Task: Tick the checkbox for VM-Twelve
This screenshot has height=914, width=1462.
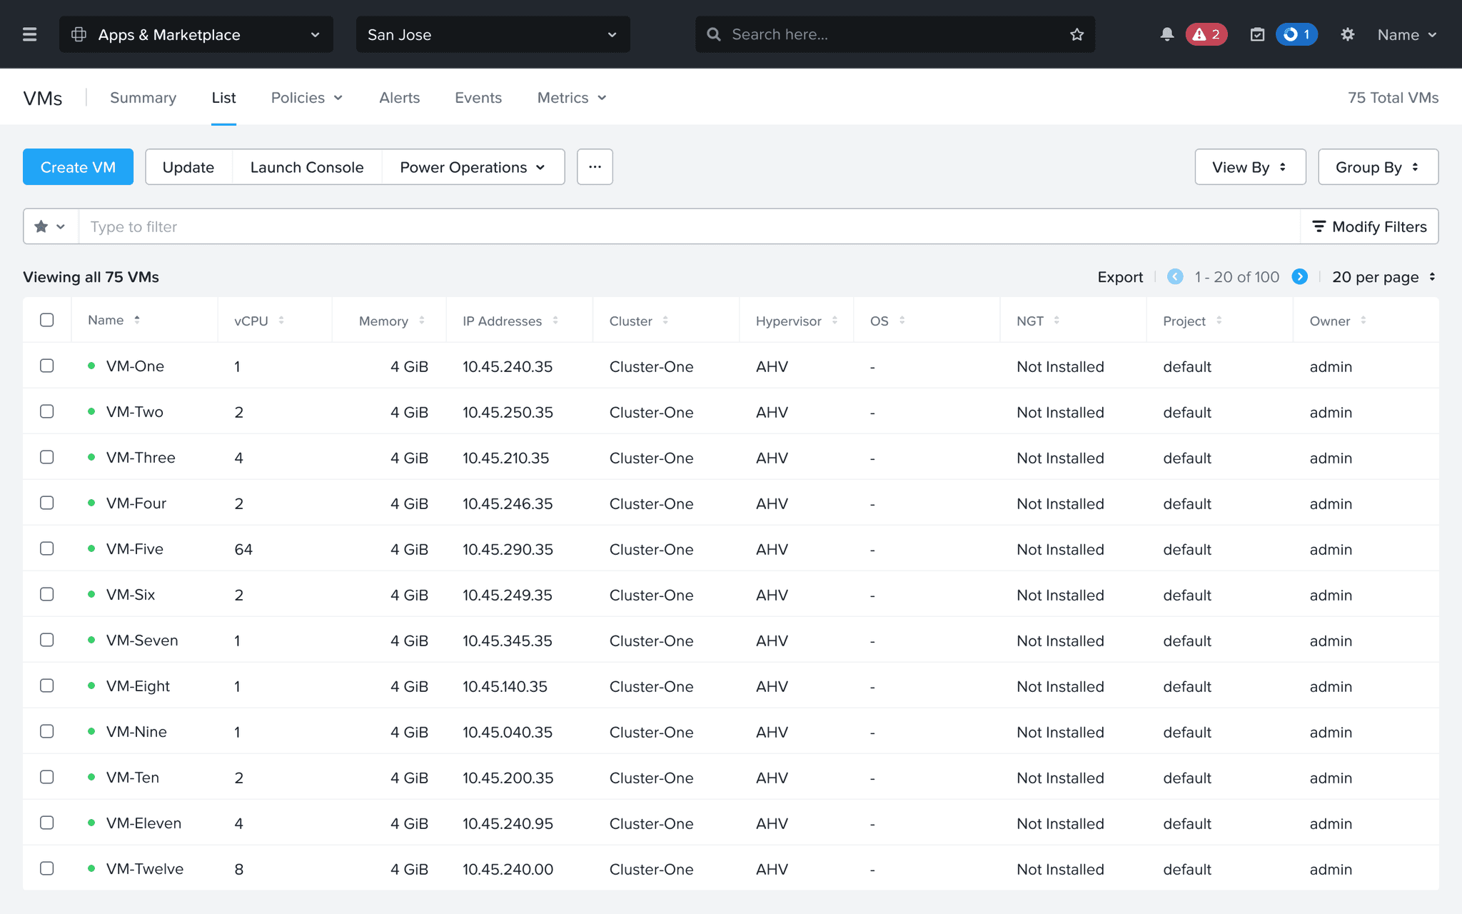Action: point(47,868)
